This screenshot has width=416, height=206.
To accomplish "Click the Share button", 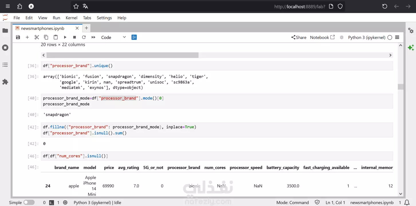I will 299,37.
